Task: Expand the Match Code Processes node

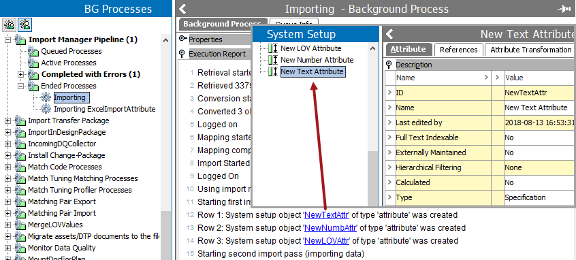Action: [x=8, y=167]
